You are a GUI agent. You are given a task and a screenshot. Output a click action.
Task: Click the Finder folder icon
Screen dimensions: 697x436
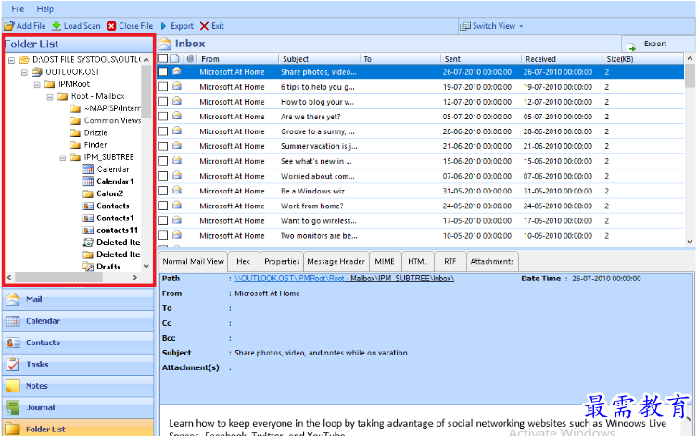pyautogui.click(x=75, y=144)
